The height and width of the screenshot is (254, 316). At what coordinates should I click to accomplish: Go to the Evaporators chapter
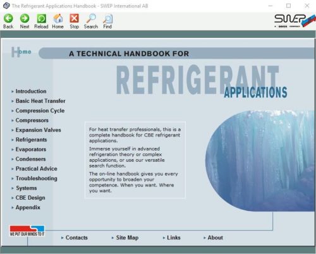click(x=31, y=149)
